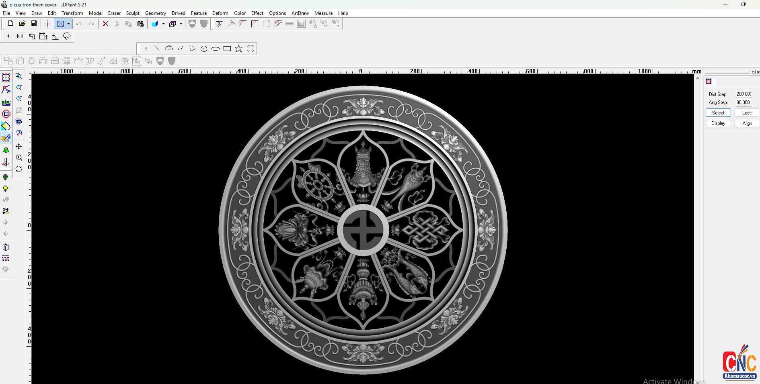Open the Sculpt menu
The height and width of the screenshot is (384, 760).
133,13
